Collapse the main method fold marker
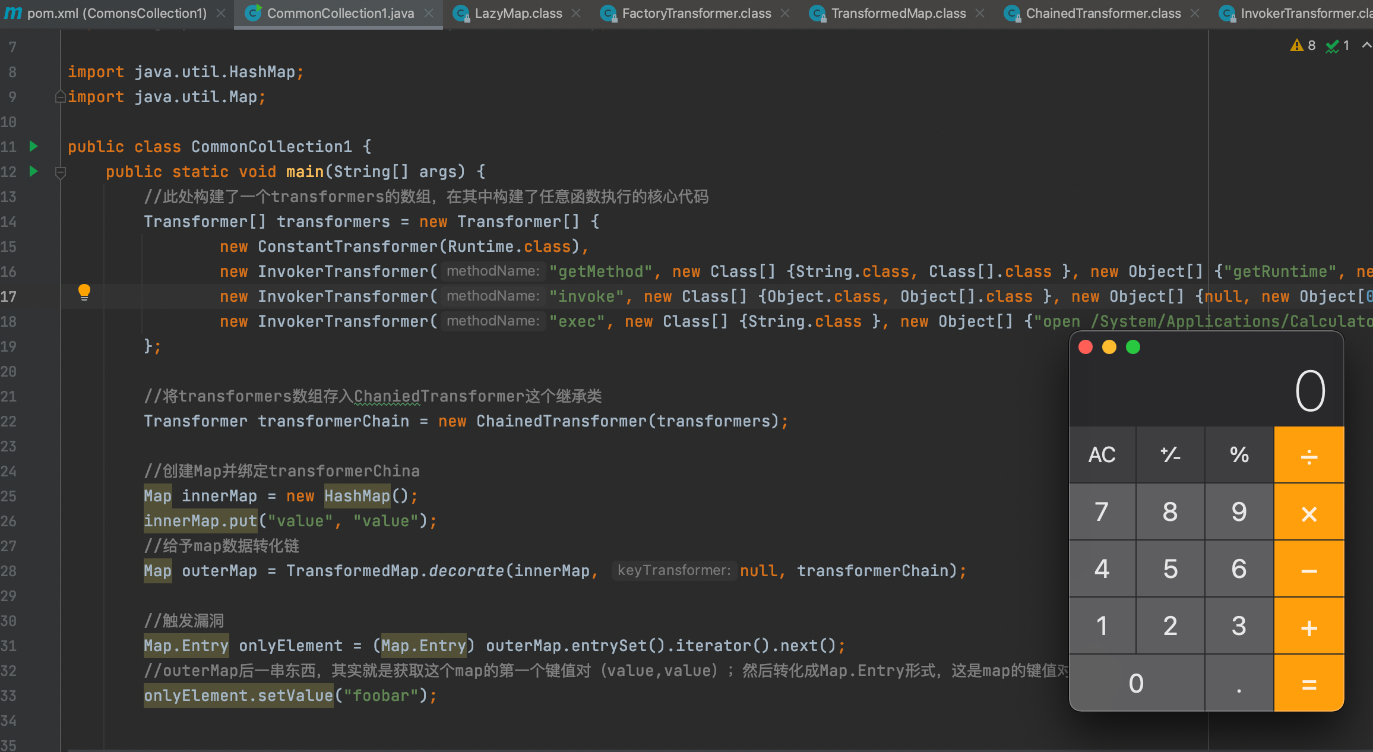 coord(60,172)
